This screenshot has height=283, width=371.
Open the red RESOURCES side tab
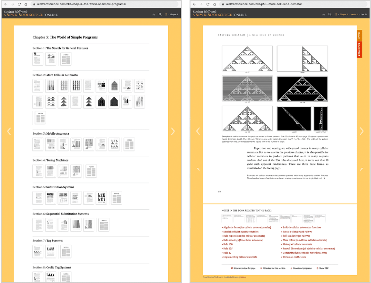pyautogui.click(x=359, y=50)
